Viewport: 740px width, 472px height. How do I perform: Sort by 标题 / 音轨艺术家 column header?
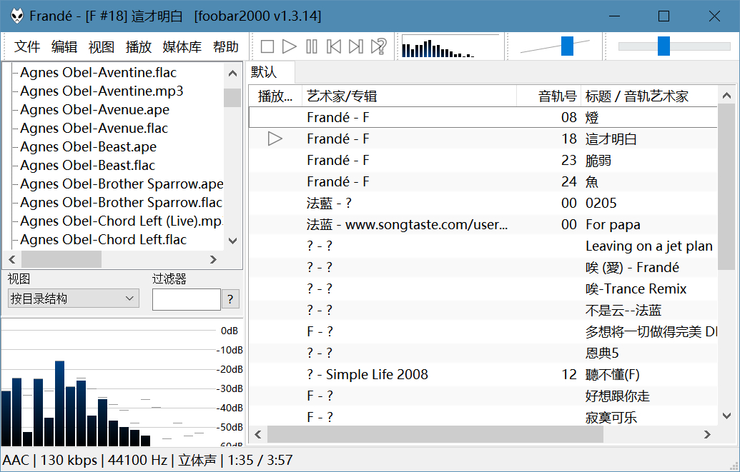point(649,96)
